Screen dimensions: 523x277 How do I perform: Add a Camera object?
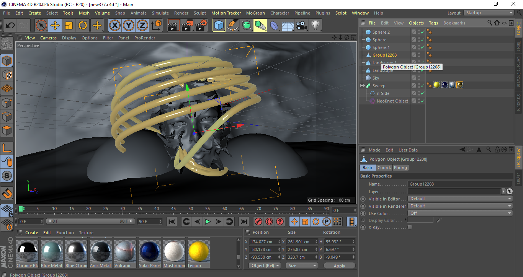click(x=302, y=26)
